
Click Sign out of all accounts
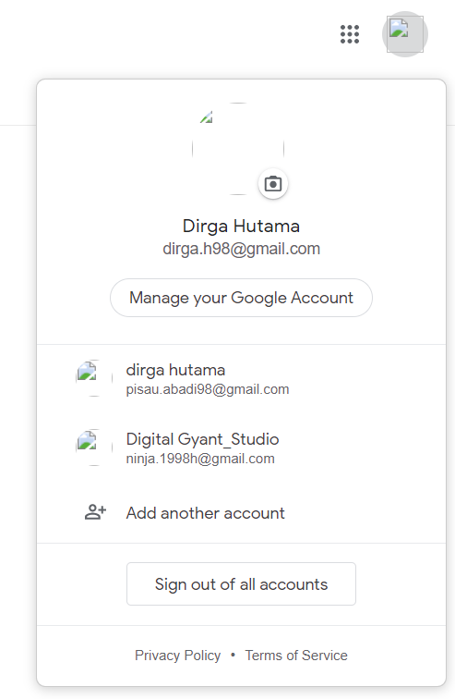[x=241, y=584]
